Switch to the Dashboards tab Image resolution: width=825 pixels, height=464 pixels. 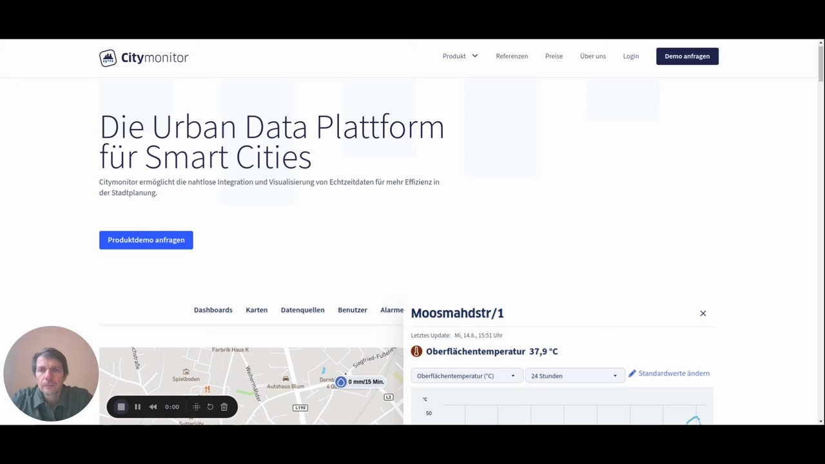click(x=213, y=310)
